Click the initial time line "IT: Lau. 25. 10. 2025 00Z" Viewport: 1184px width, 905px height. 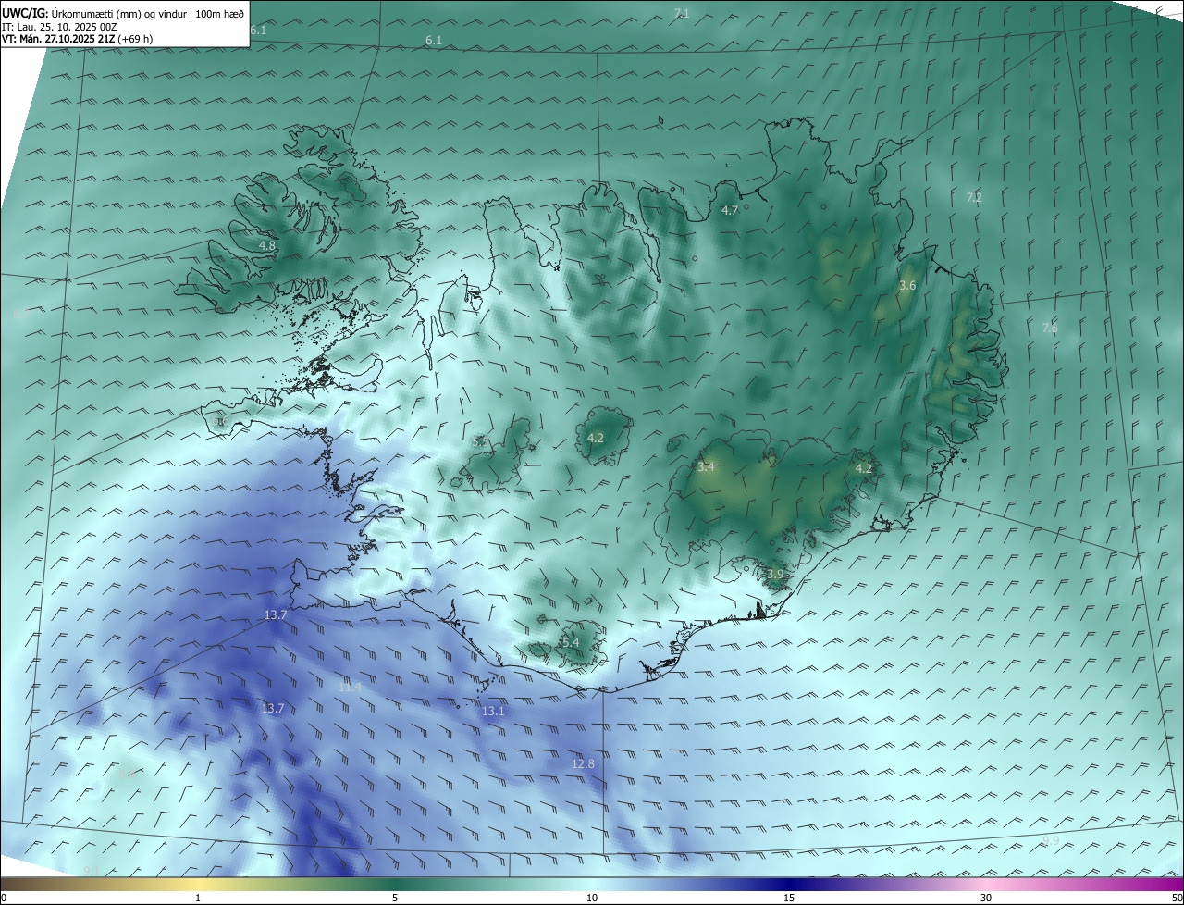(x=59, y=27)
